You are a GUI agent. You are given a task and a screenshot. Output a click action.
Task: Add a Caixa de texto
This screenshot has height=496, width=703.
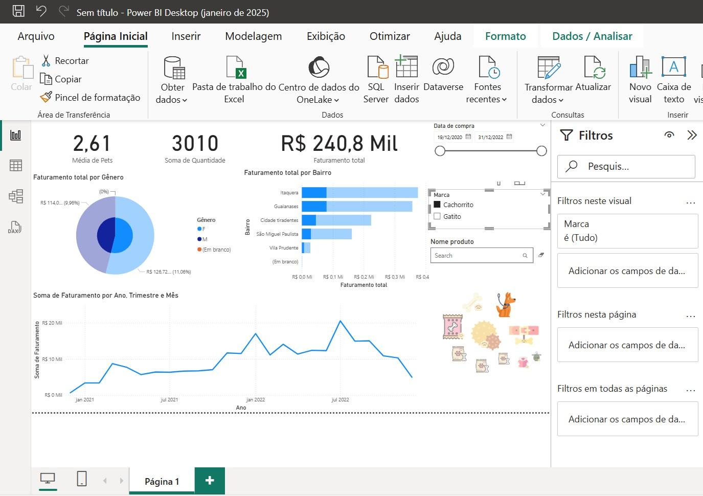(674, 80)
